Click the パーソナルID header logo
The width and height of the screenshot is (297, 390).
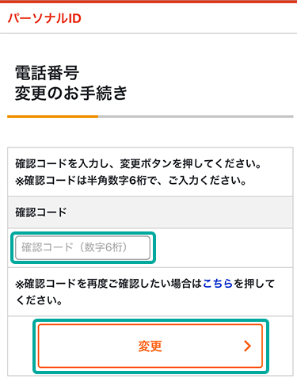(x=44, y=18)
